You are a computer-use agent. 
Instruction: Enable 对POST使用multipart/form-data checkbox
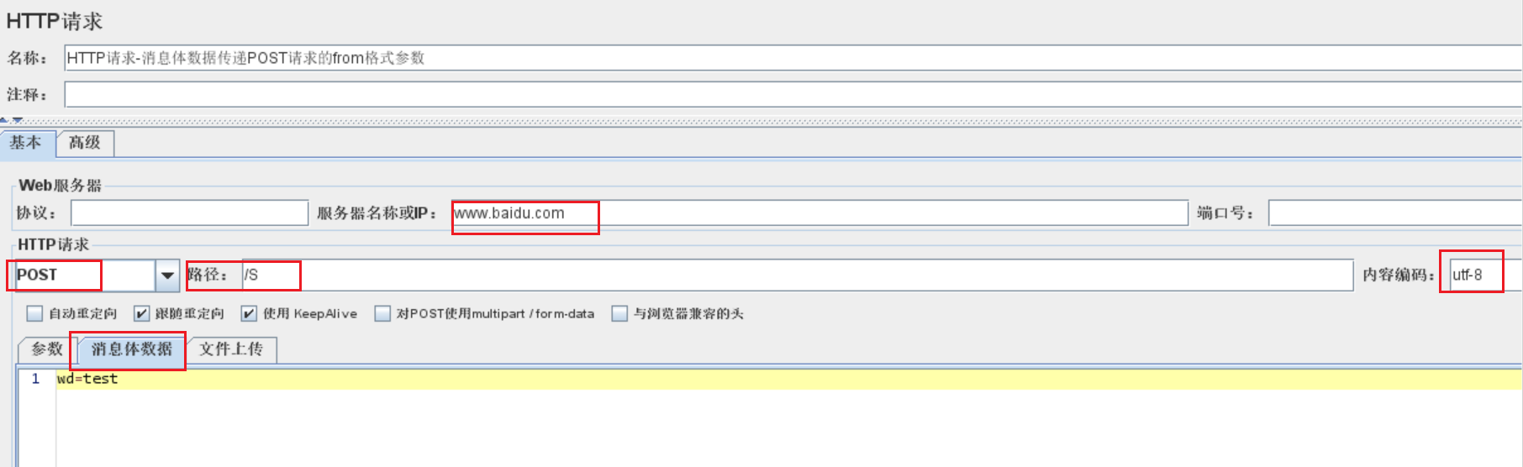coord(382,313)
